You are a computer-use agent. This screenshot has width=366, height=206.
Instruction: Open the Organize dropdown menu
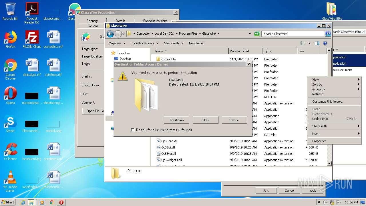coord(117,43)
